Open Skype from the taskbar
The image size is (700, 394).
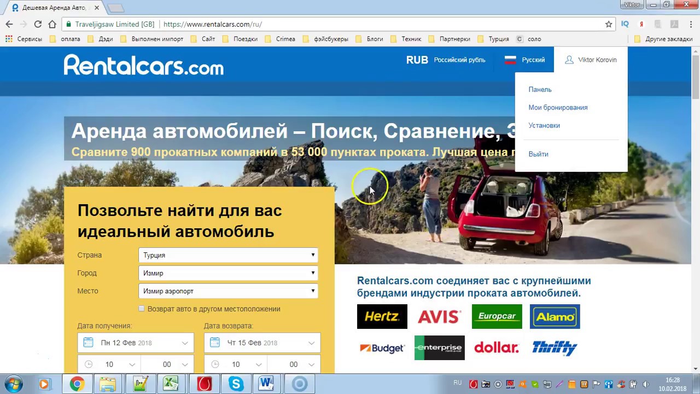tap(236, 384)
